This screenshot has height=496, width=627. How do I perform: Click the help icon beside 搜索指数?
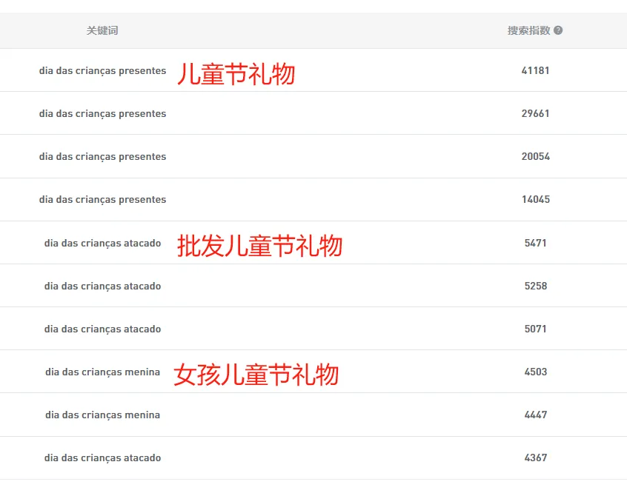(x=558, y=30)
